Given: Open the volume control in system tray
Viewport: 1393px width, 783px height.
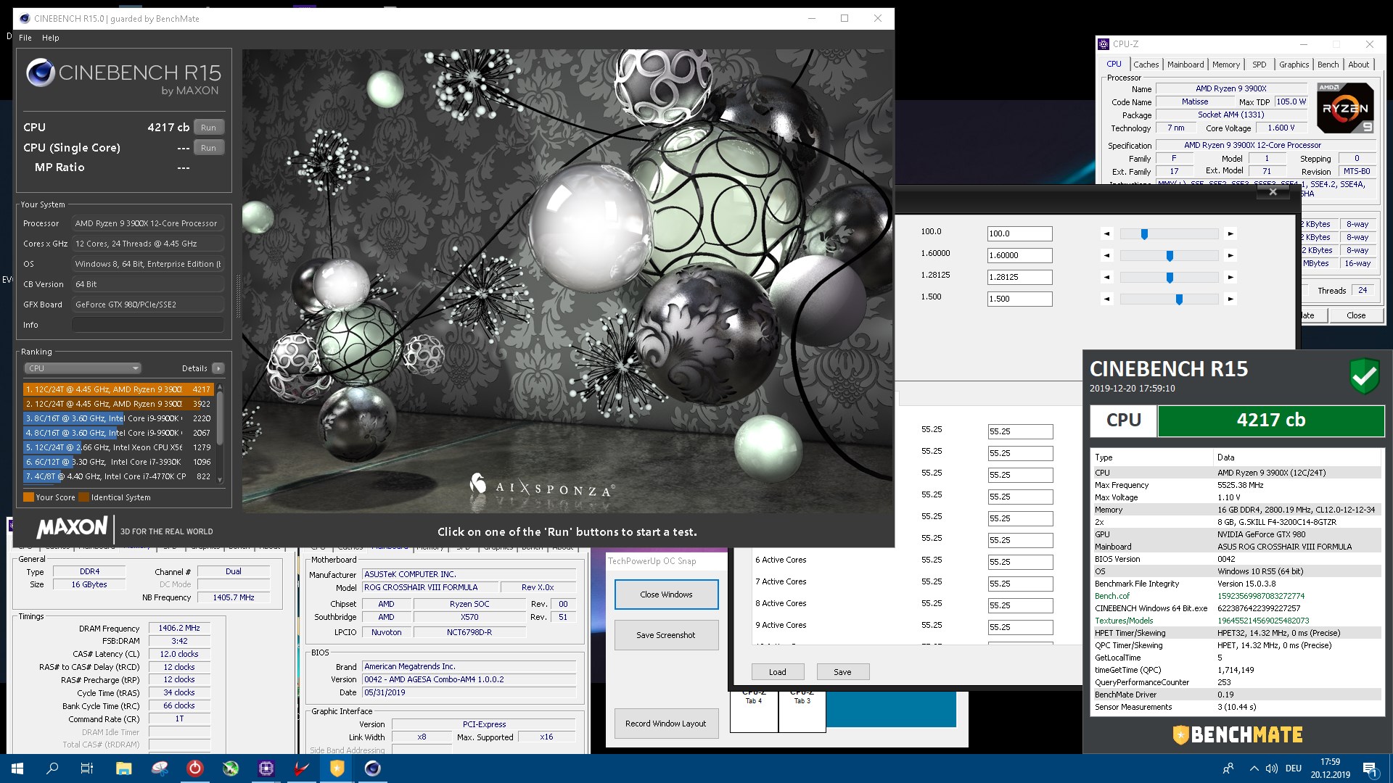Looking at the screenshot, I should click(1271, 768).
